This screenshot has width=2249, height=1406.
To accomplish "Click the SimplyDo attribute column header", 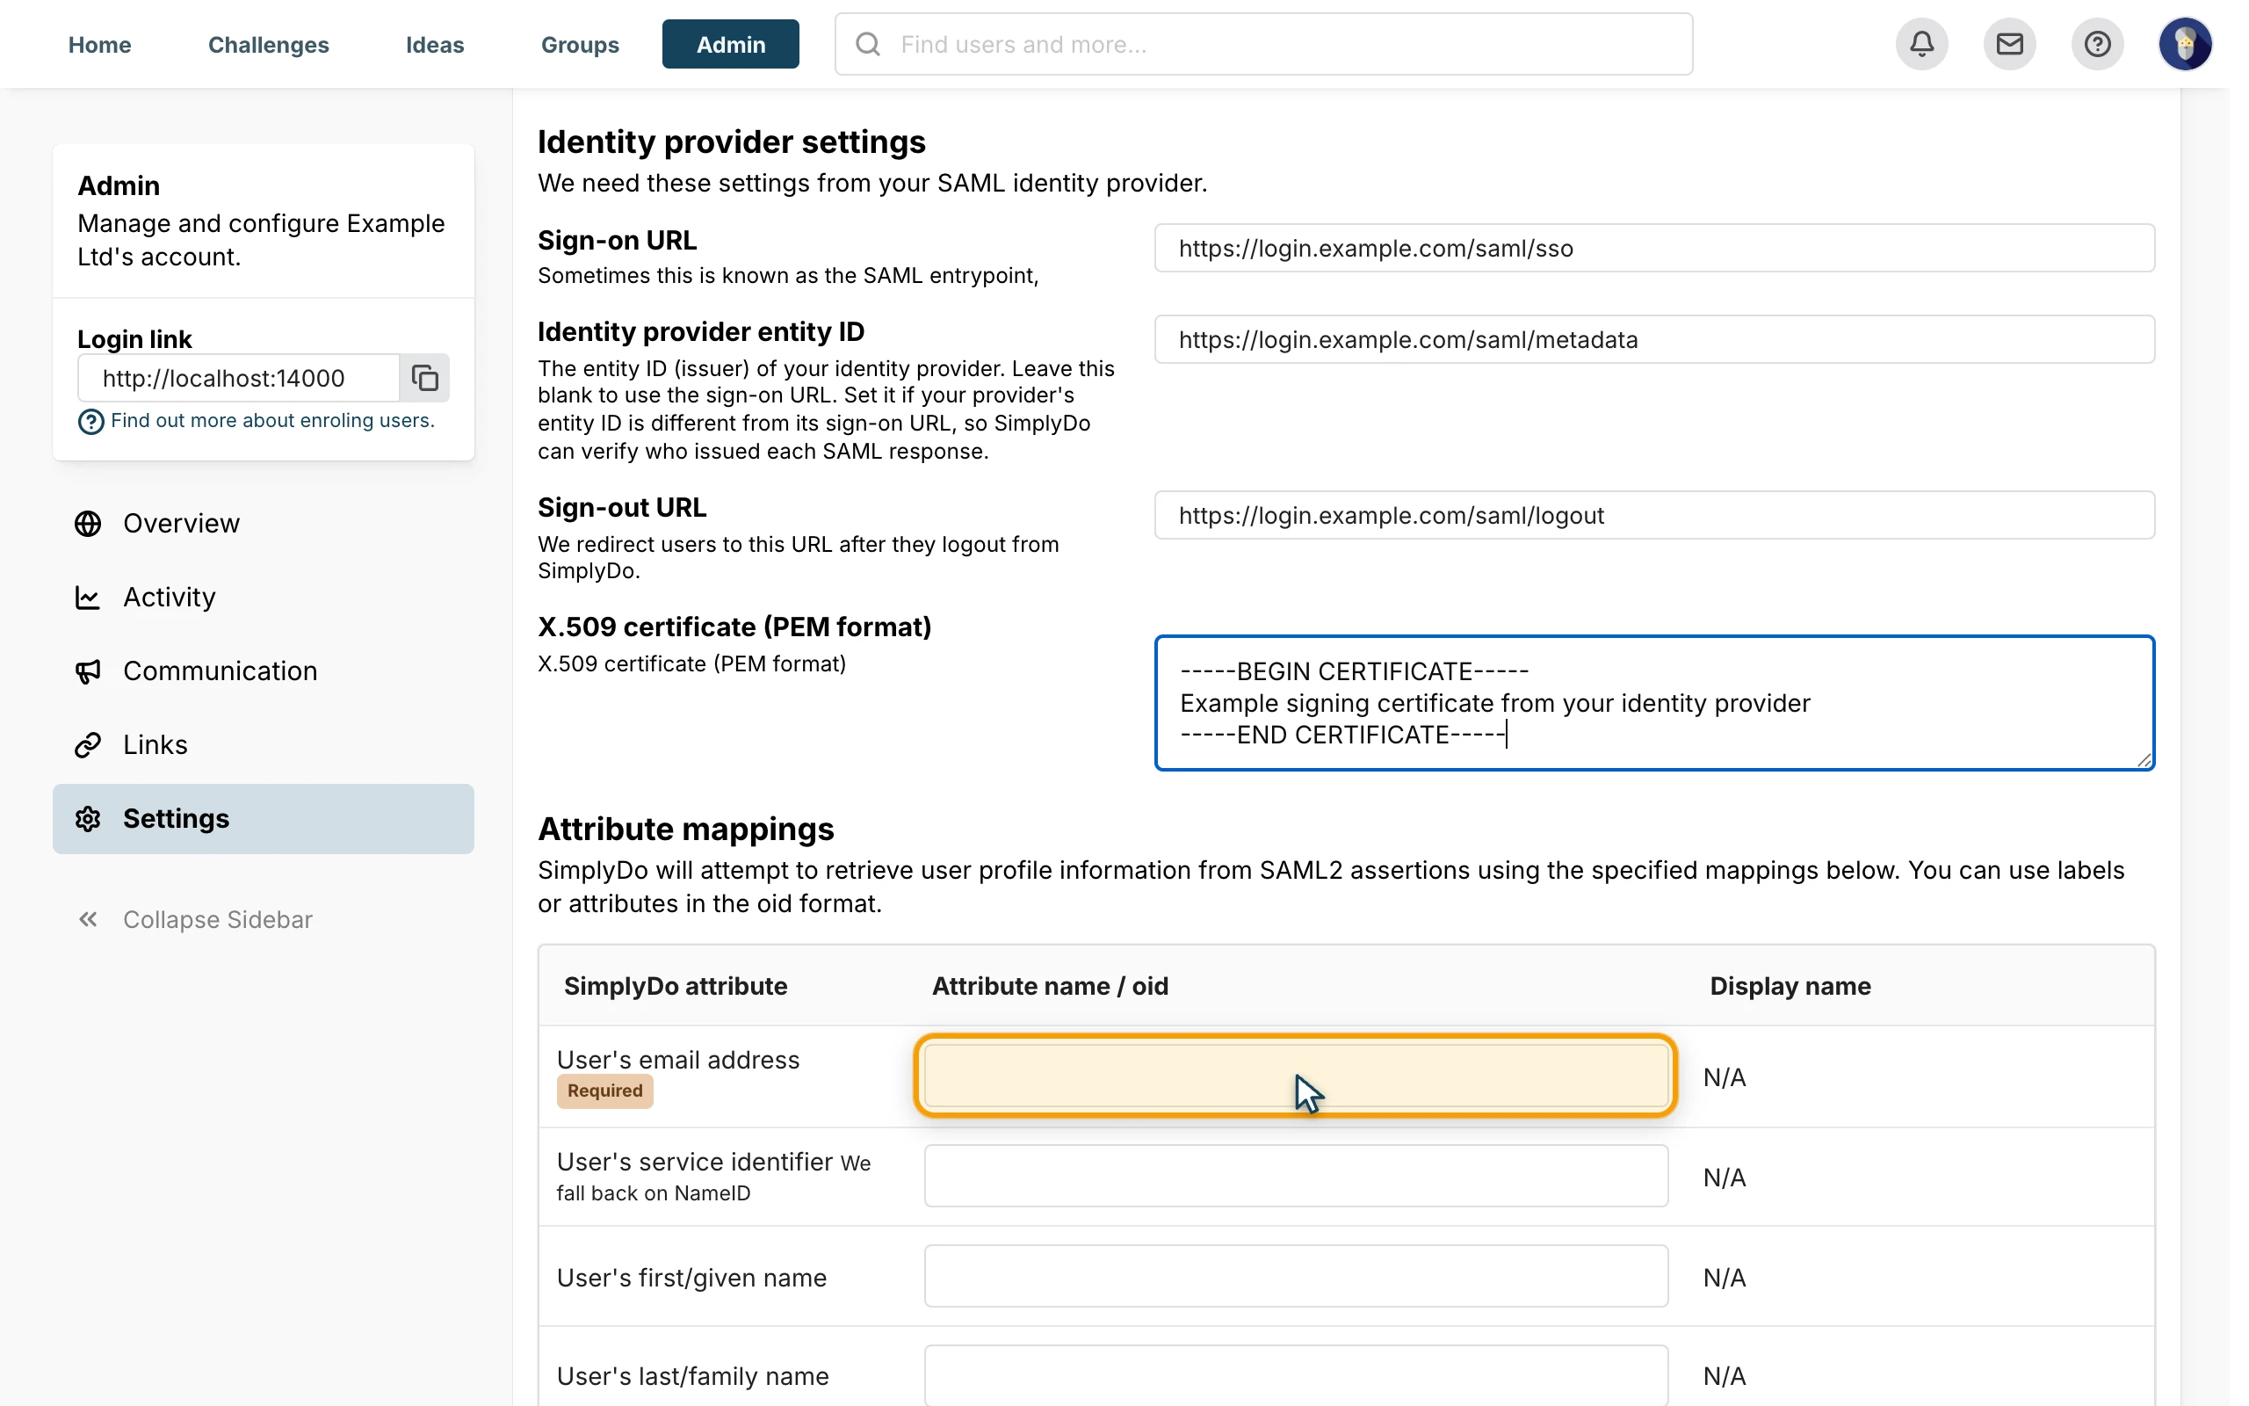I will pos(676,986).
